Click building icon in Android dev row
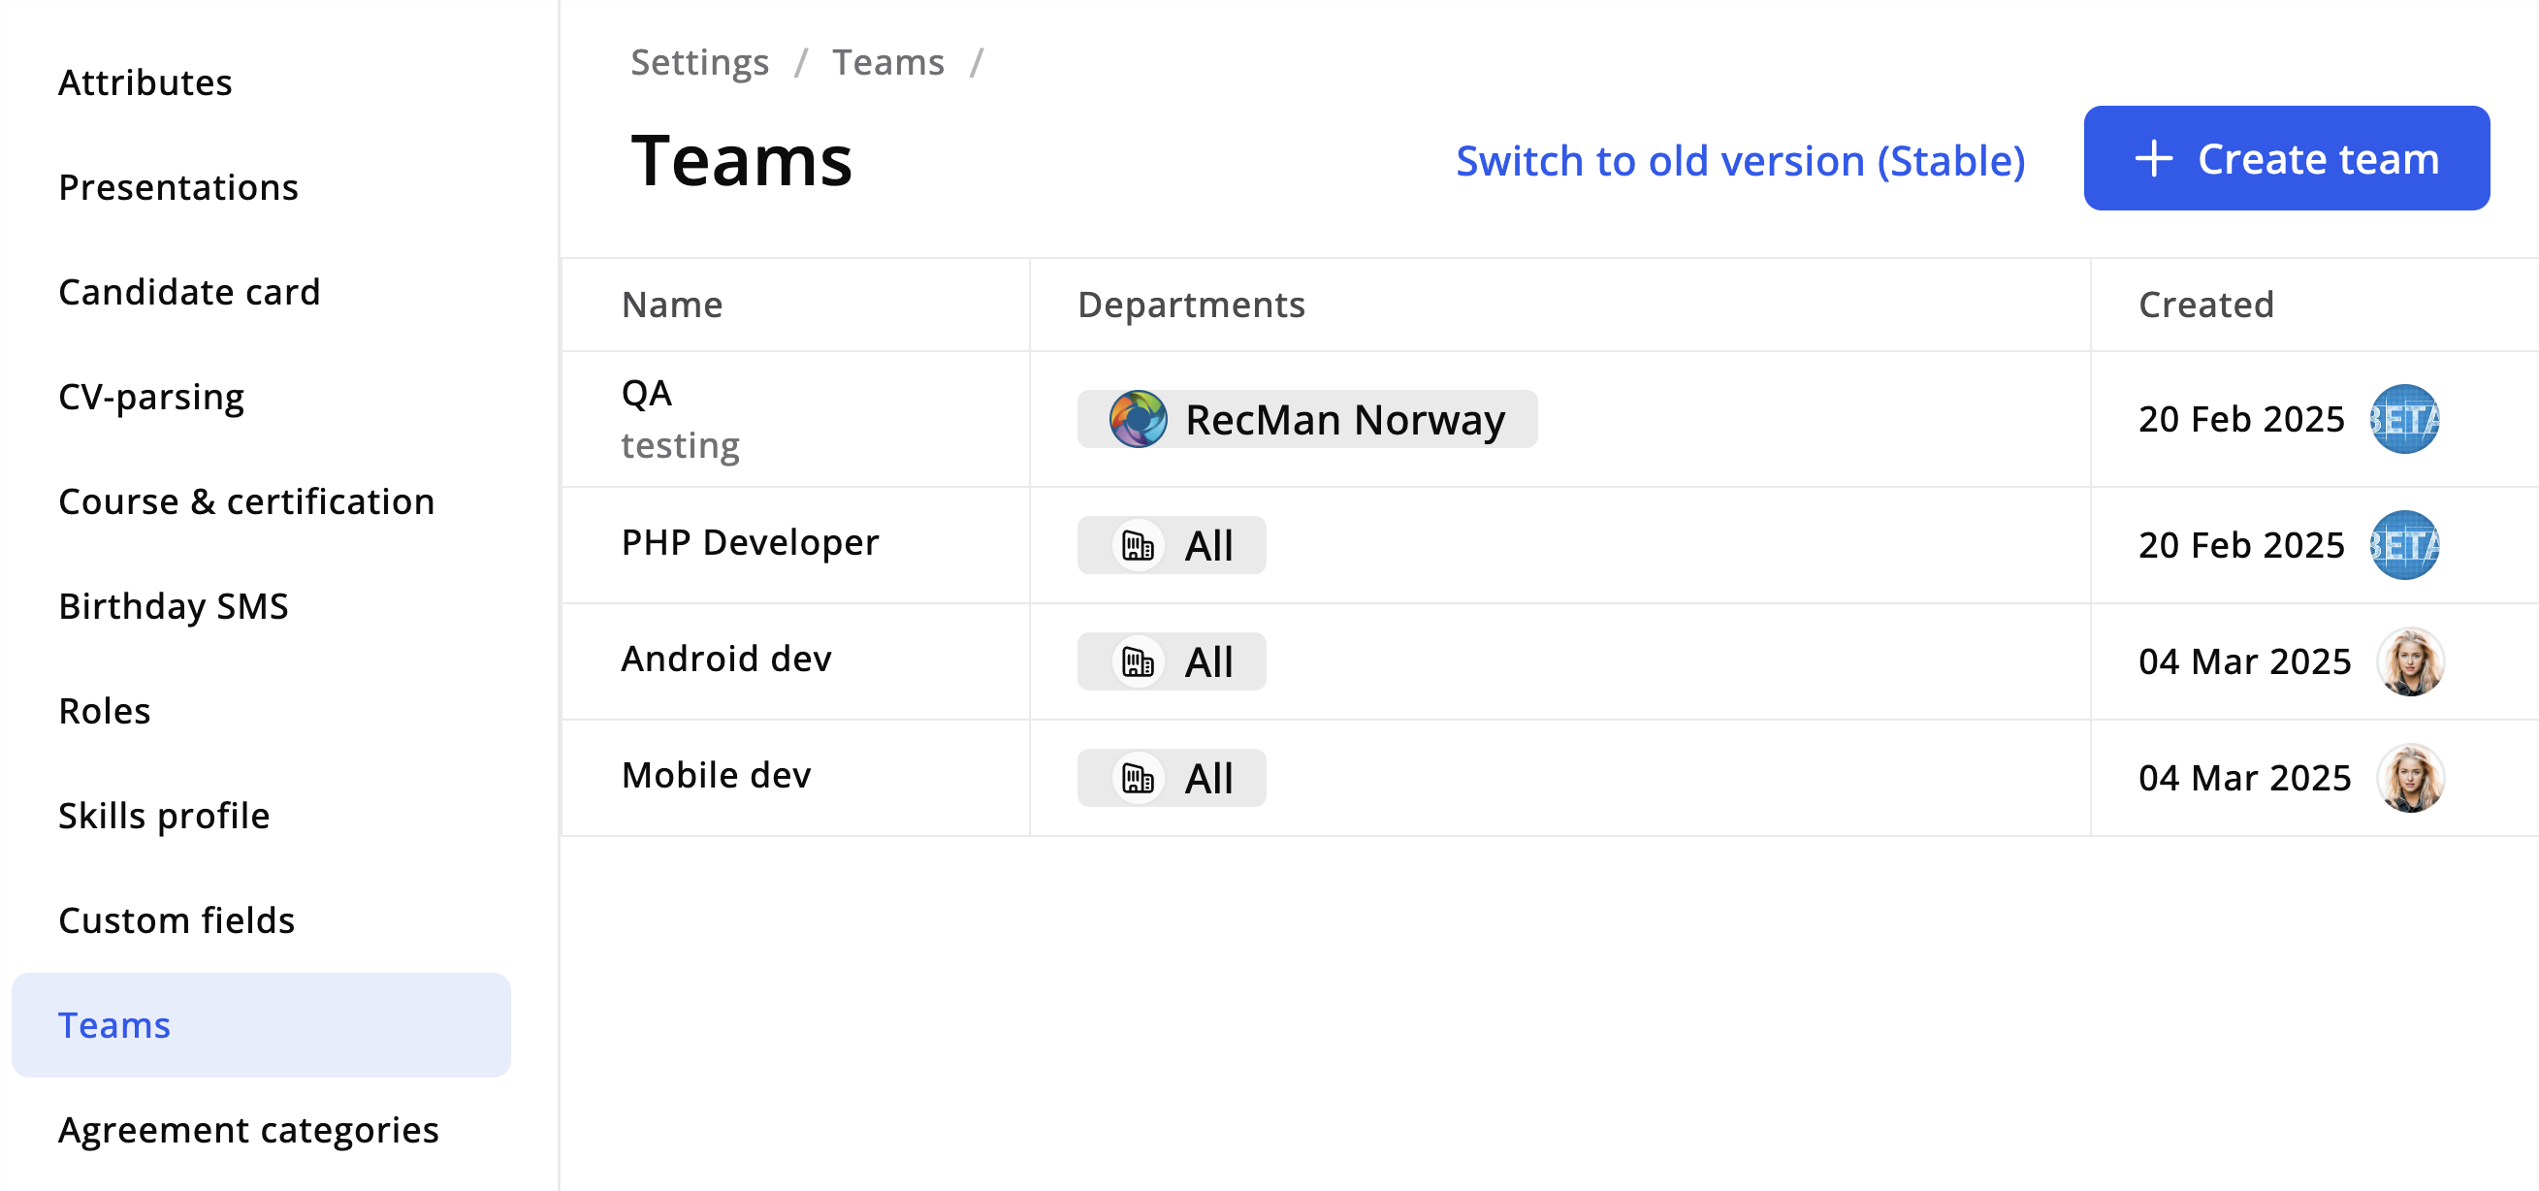 coord(1138,661)
